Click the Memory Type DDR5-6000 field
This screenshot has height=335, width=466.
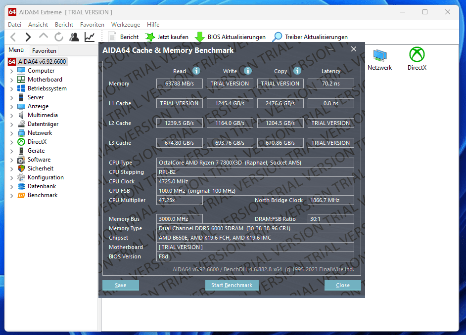click(x=255, y=228)
